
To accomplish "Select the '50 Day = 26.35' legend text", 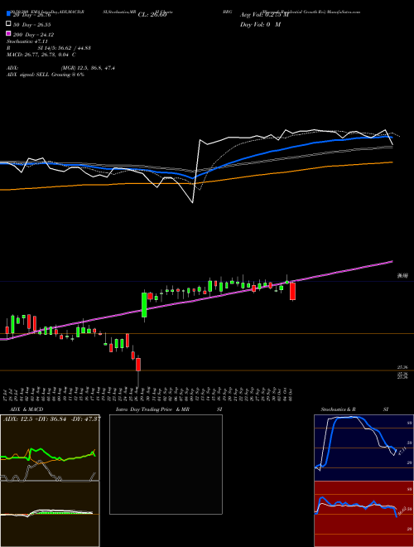I will [x=31, y=25].
